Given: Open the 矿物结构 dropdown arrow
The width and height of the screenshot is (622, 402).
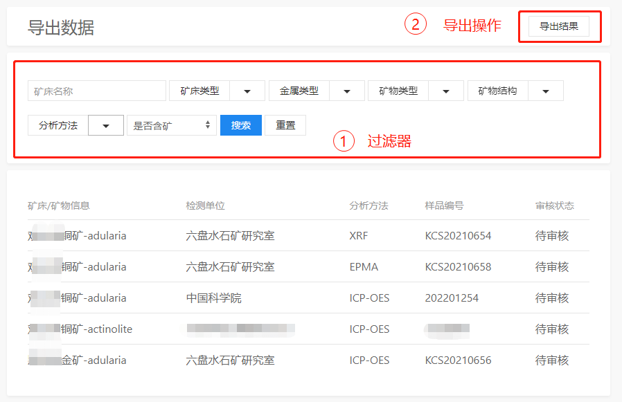Looking at the screenshot, I should pyautogui.click(x=546, y=91).
